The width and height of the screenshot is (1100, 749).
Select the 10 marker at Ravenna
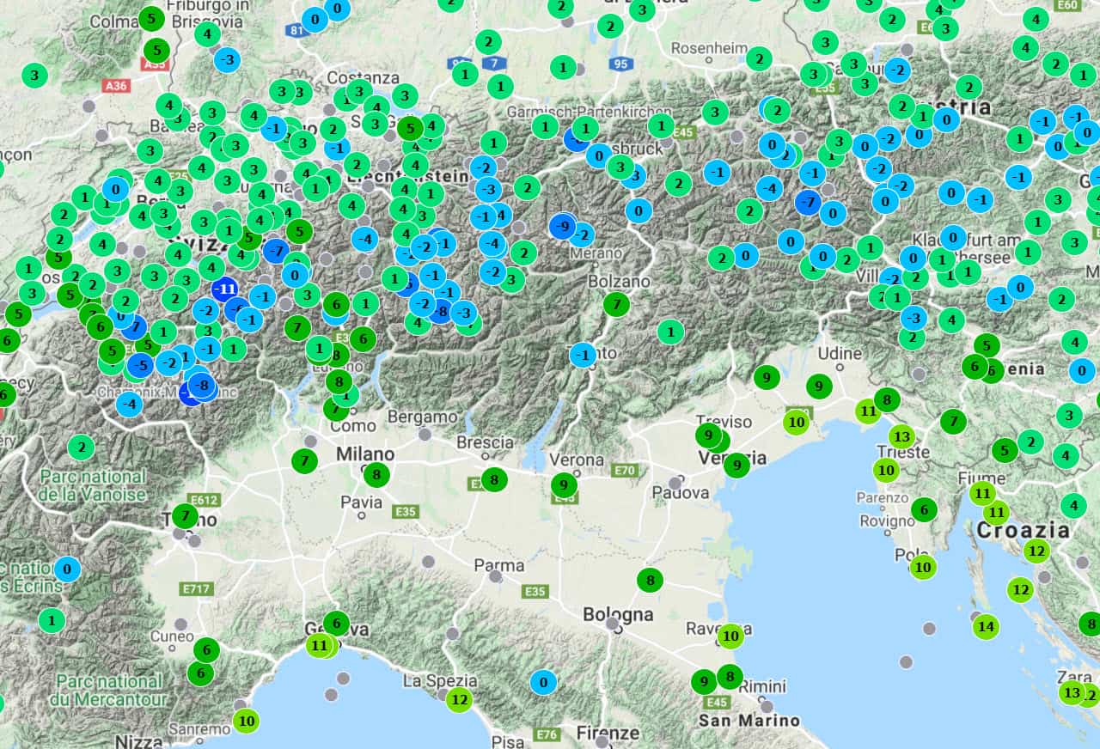tap(730, 636)
